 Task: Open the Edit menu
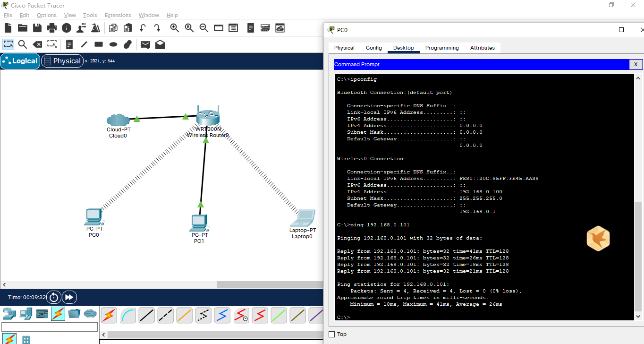tap(25, 15)
